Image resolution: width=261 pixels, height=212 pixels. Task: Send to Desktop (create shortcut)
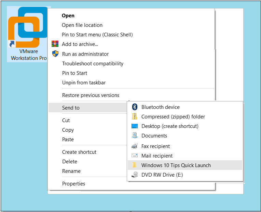pyautogui.click(x=185, y=126)
